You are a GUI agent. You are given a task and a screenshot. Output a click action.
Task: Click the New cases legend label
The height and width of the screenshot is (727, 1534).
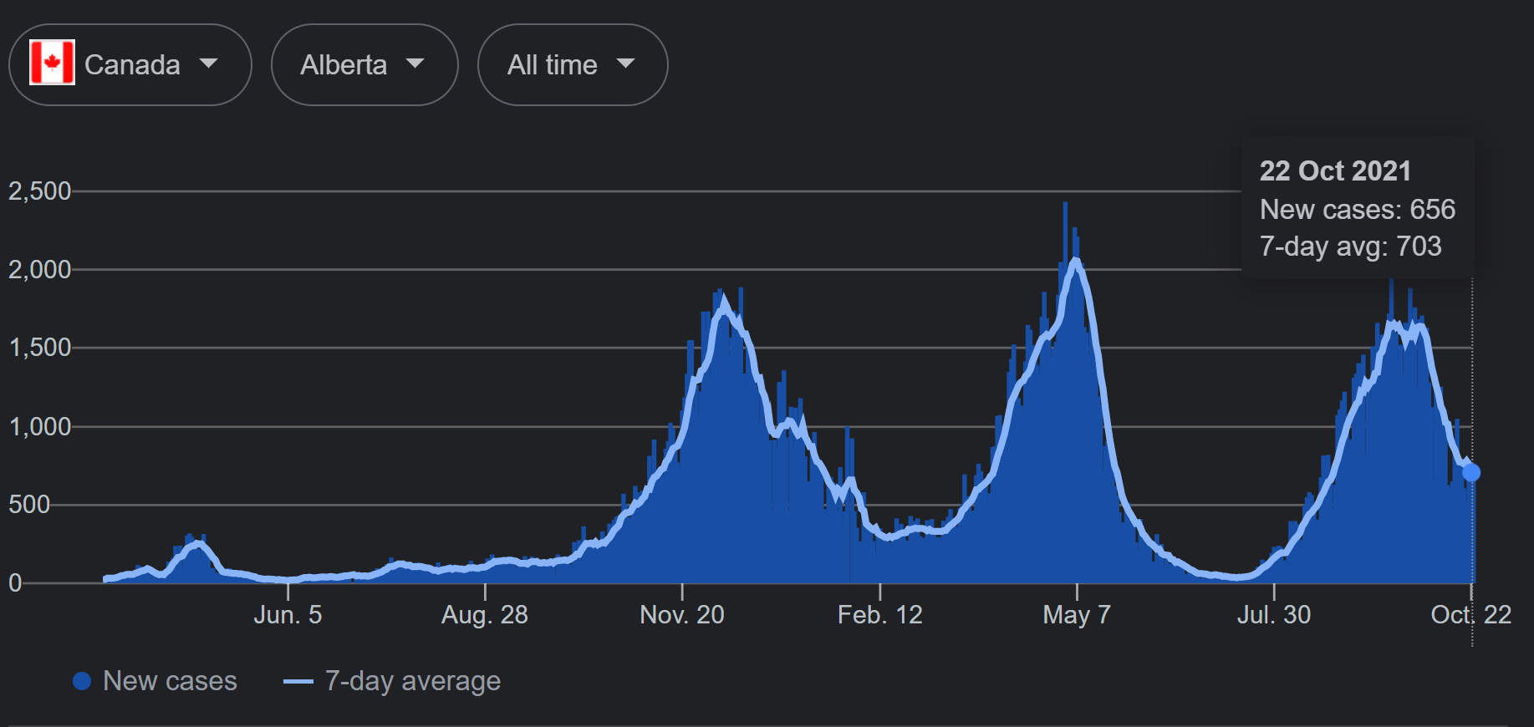[x=170, y=681]
